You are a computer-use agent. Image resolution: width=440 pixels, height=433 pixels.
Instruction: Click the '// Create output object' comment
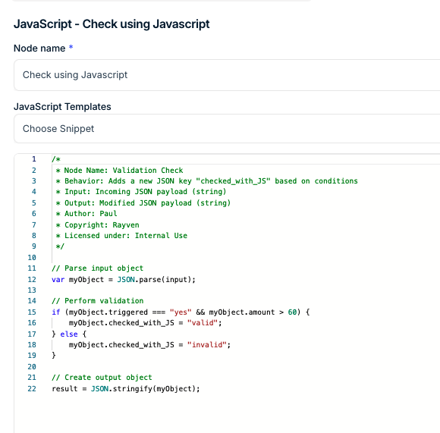[102, 378]
